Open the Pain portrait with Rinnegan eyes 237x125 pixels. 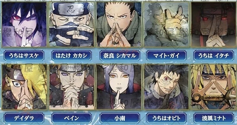(x=71, y=87)
